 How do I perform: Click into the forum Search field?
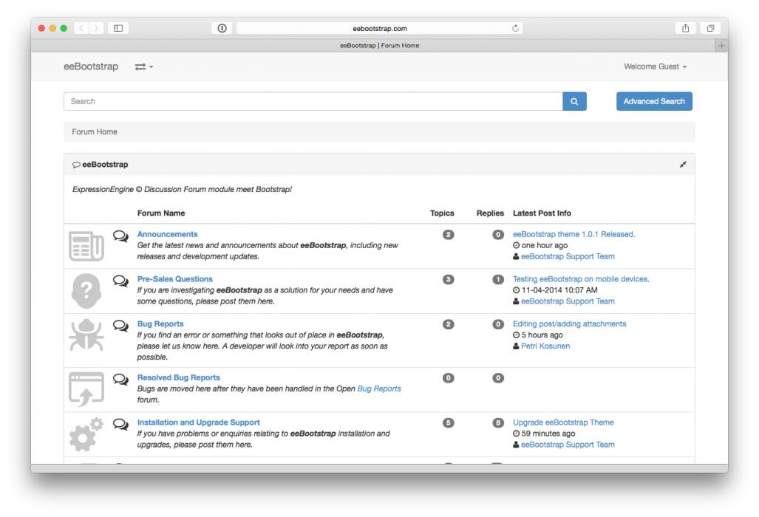pyautogui.click(x=313, y=102)
